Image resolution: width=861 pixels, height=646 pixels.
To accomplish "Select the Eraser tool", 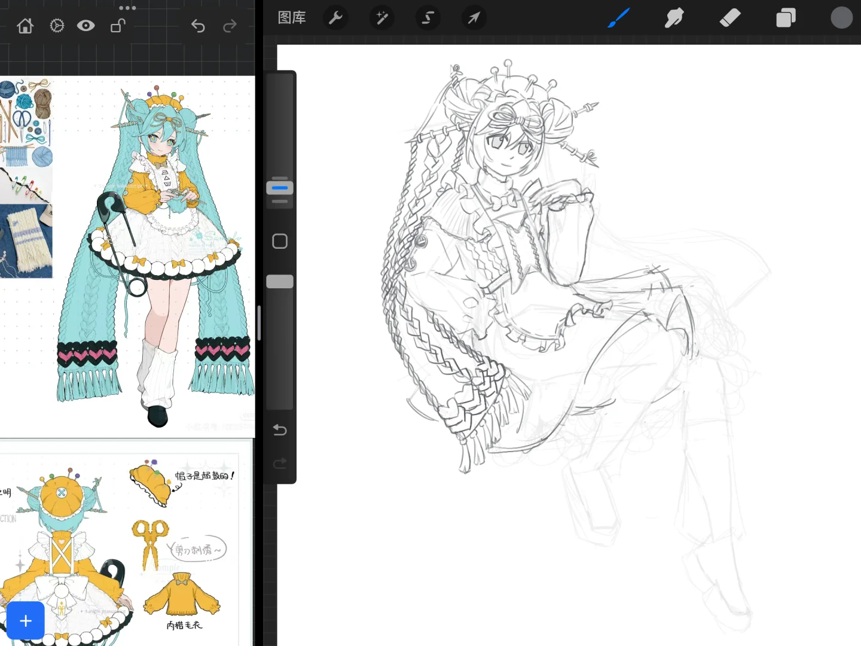I will (730, 18).
